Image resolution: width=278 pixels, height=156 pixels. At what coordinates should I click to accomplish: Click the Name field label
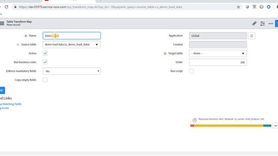(x=33, y=36)
